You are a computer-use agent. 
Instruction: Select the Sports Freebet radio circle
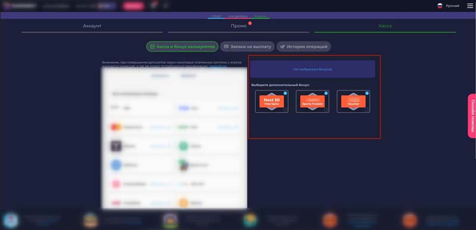(x=325, y=110)
